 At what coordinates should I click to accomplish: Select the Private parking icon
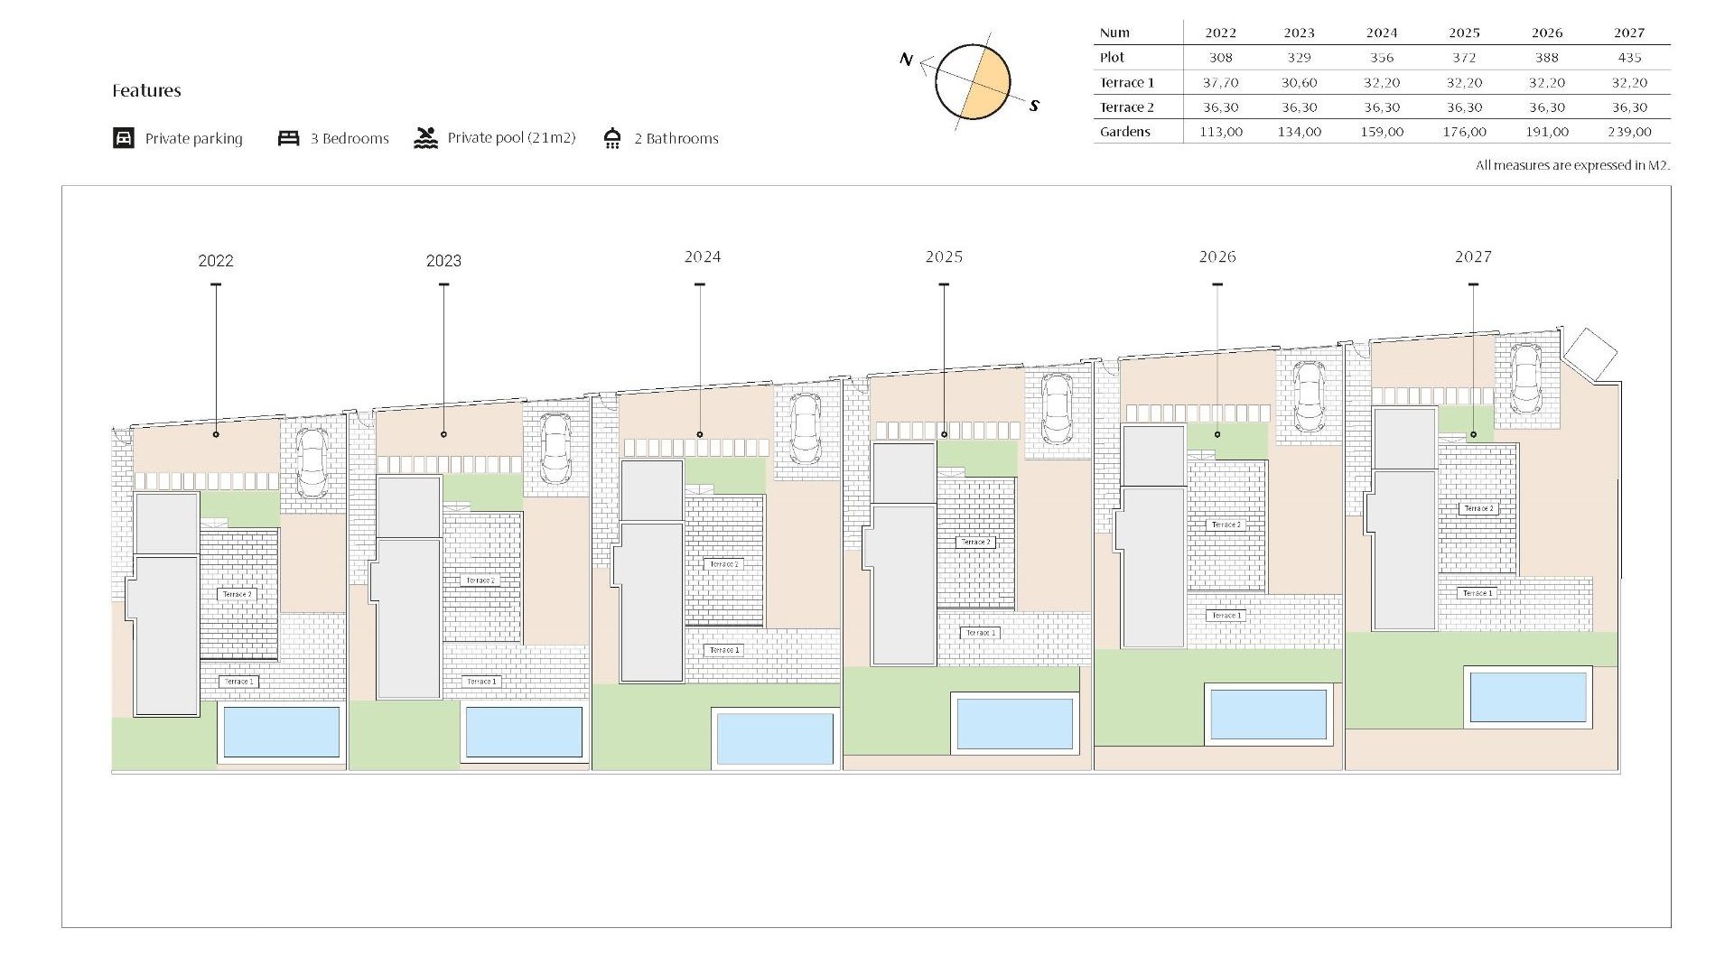click(x=123, y=137)
